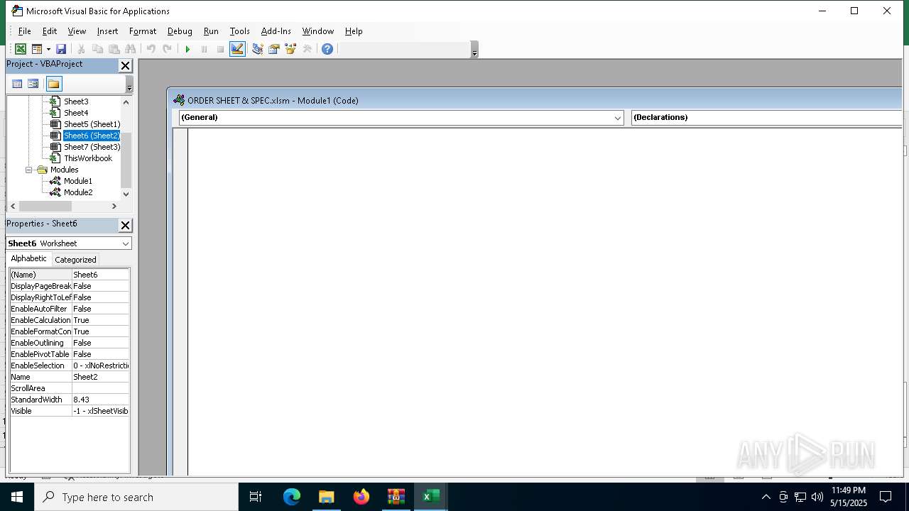
Task: Switch to the Categorized properties tab
Action: [75, 260]
